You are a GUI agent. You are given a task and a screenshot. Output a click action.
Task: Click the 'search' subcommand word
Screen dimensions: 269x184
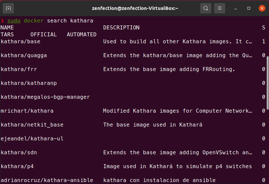point(57,21)
